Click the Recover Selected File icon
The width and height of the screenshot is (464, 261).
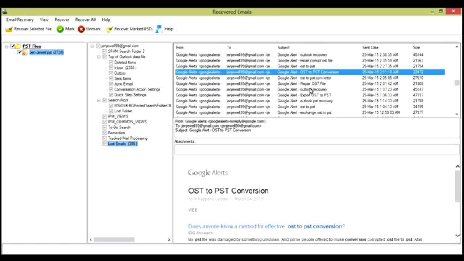pyautogui.click(x=9, y=29)
